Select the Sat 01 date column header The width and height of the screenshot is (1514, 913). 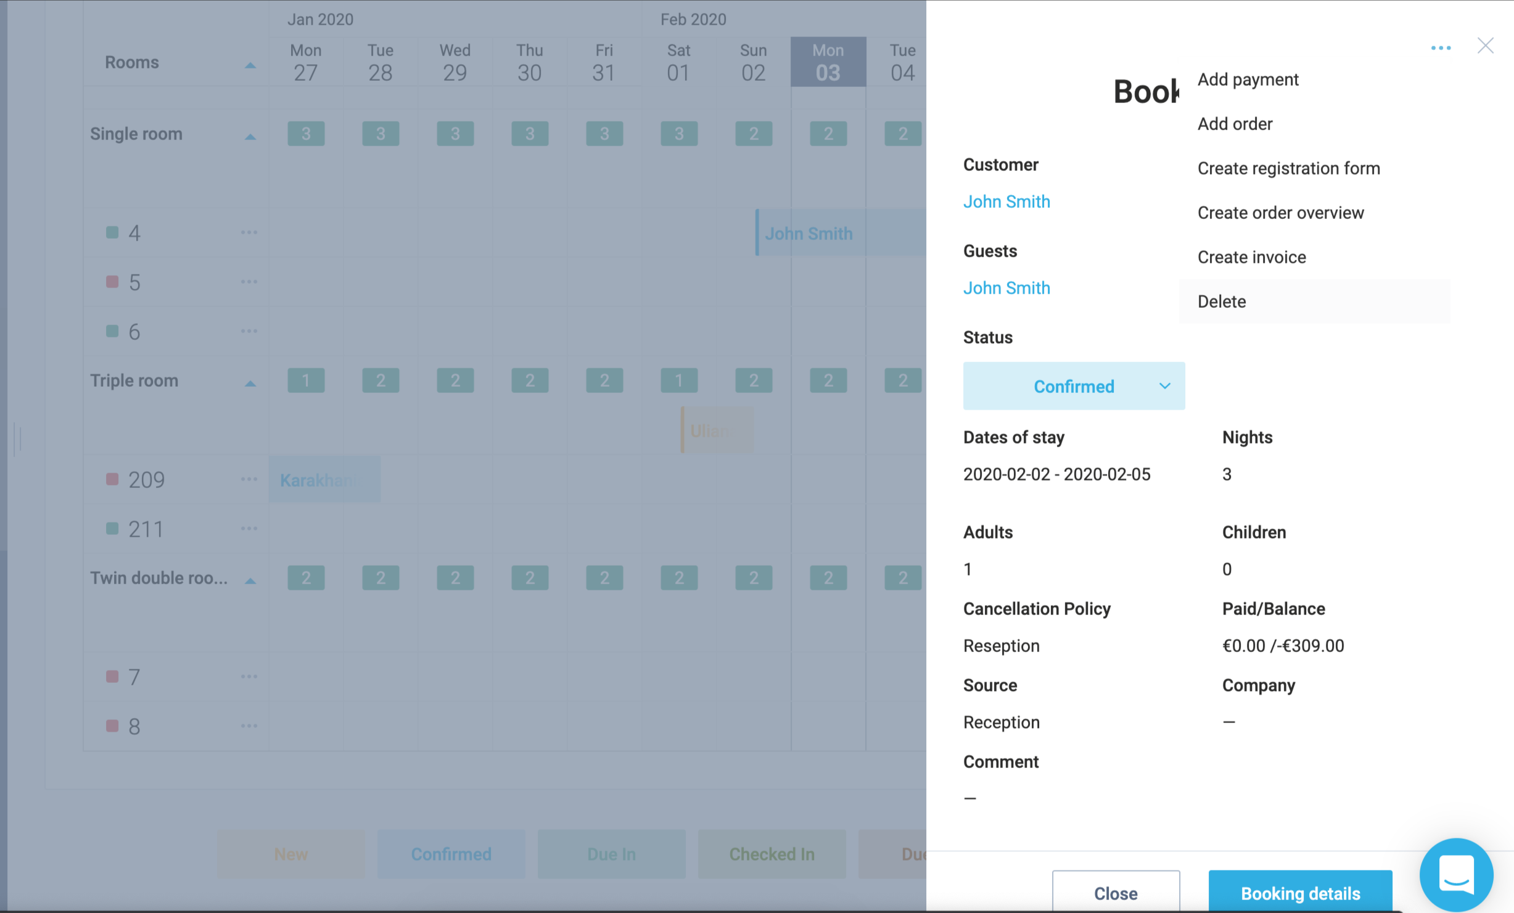(678, 62)
